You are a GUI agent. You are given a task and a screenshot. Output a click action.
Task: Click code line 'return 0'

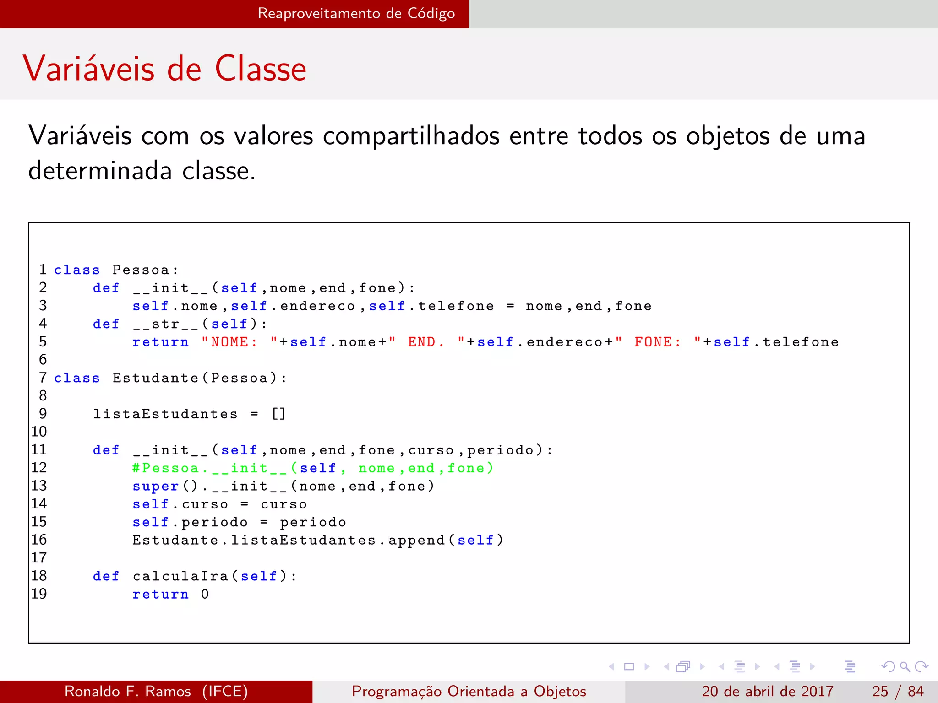click(171, 594)
